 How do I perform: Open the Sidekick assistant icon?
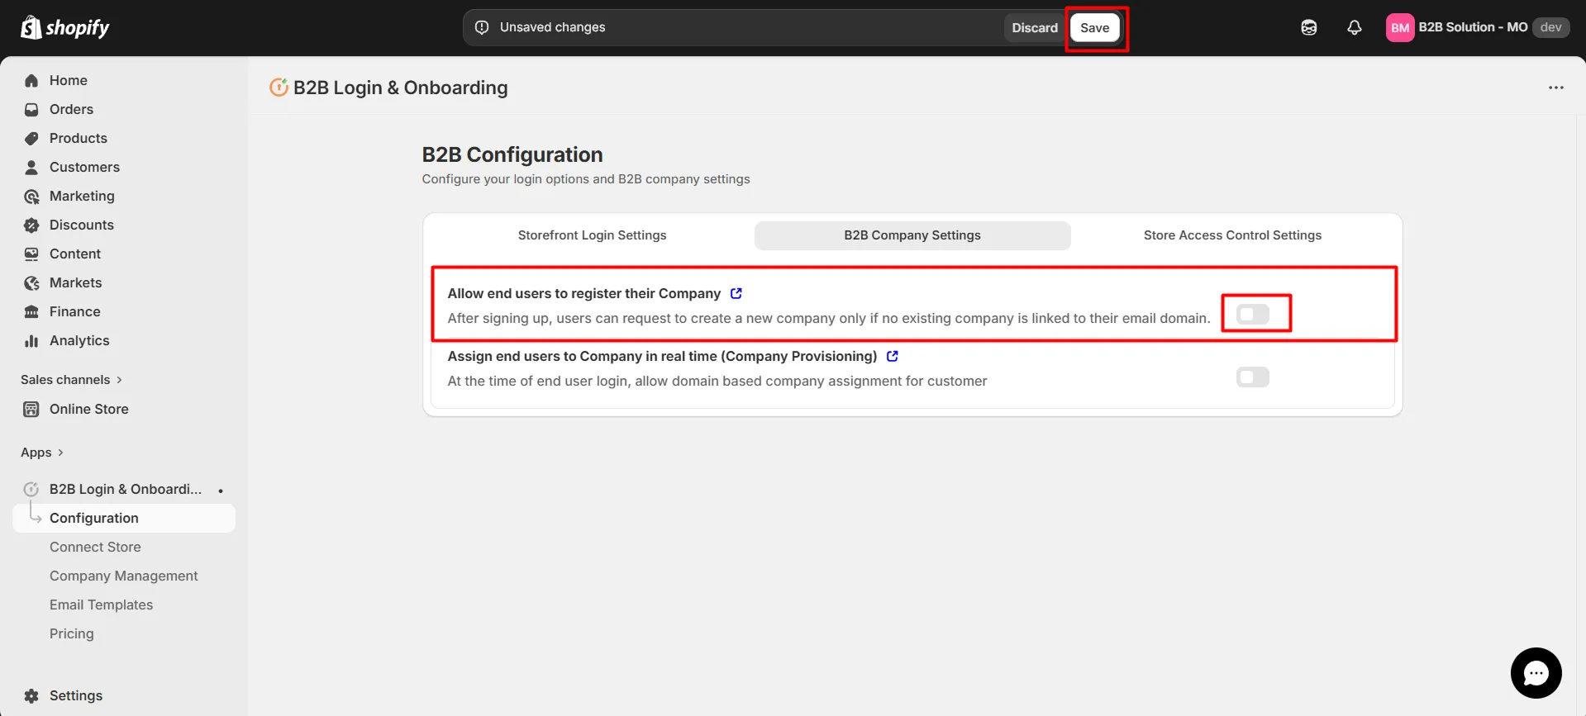click(x=1309, y=27)
